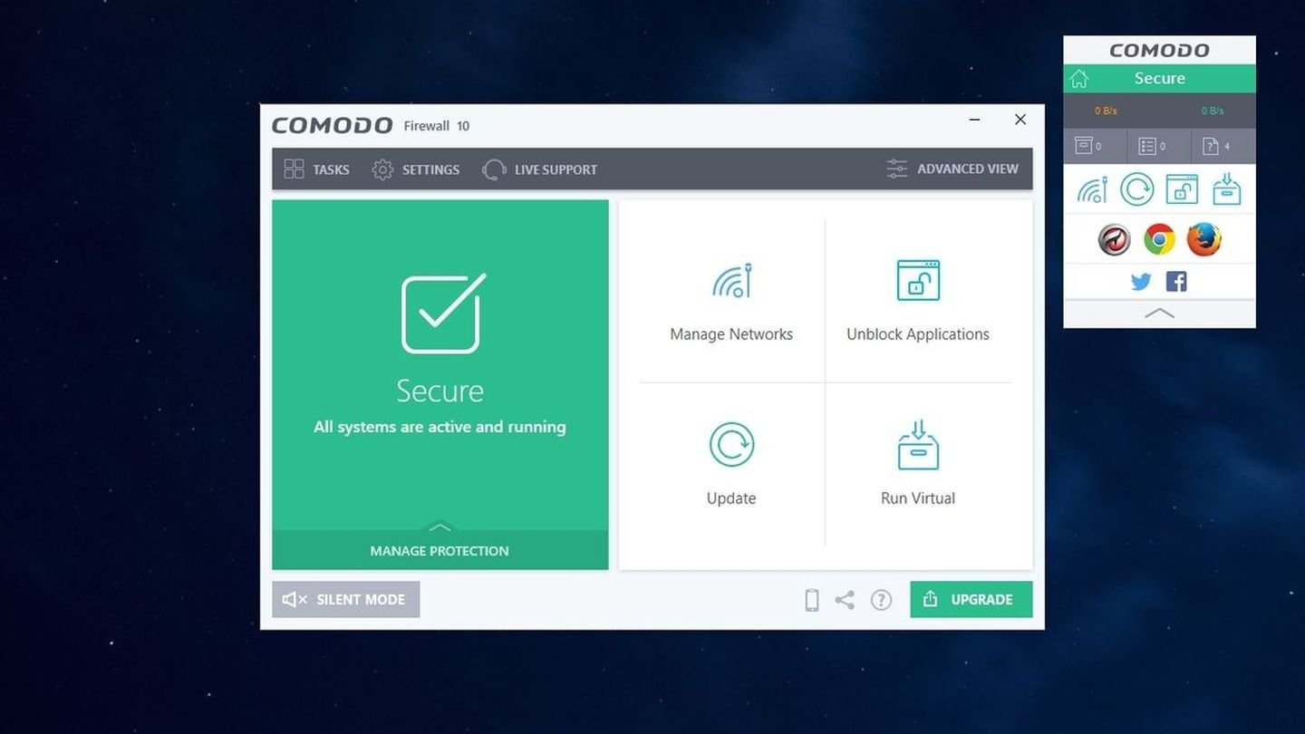
Task: Open Manage Networks tile icon
Action: tap(731, 280)
